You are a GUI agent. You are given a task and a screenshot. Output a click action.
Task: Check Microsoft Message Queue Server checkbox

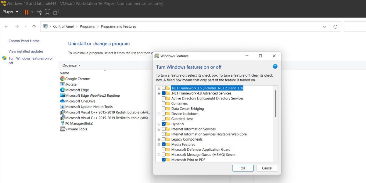pyautogui.click(x=164, y=155)
